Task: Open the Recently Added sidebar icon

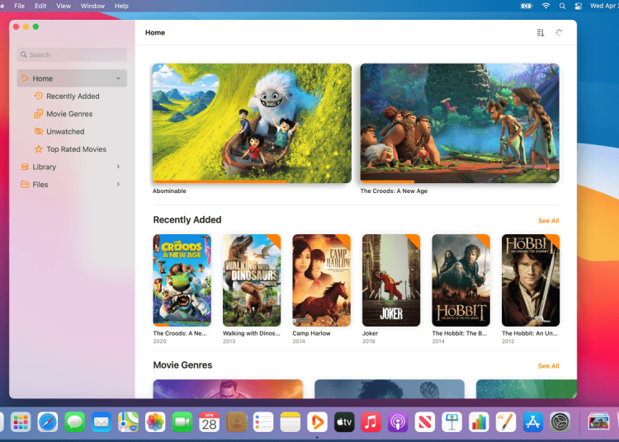Action: click(39, 96)
